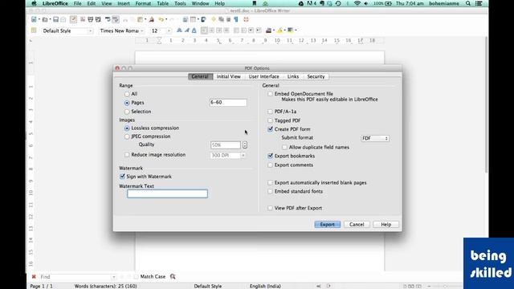This screenshot has height=289, width=514.
Task: Click the Export as PDF toolbar icon
Action: pyautogui.click(x=83, y=19)
